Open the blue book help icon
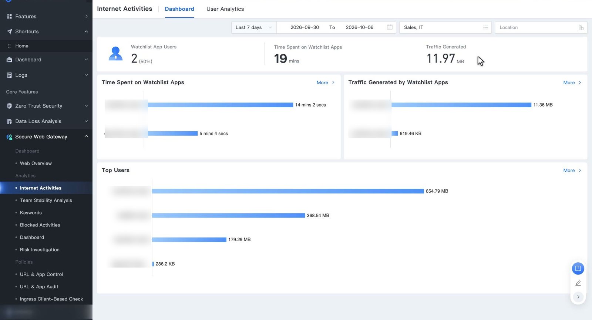Image resolution: width=592 pixels, height=320 pixels. [x=578, y=268]
